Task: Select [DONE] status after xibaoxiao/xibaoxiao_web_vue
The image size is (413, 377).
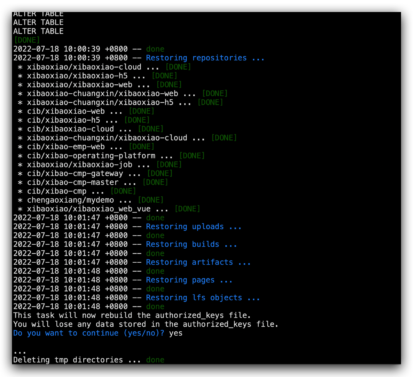Action: click(x=187, y=209)
